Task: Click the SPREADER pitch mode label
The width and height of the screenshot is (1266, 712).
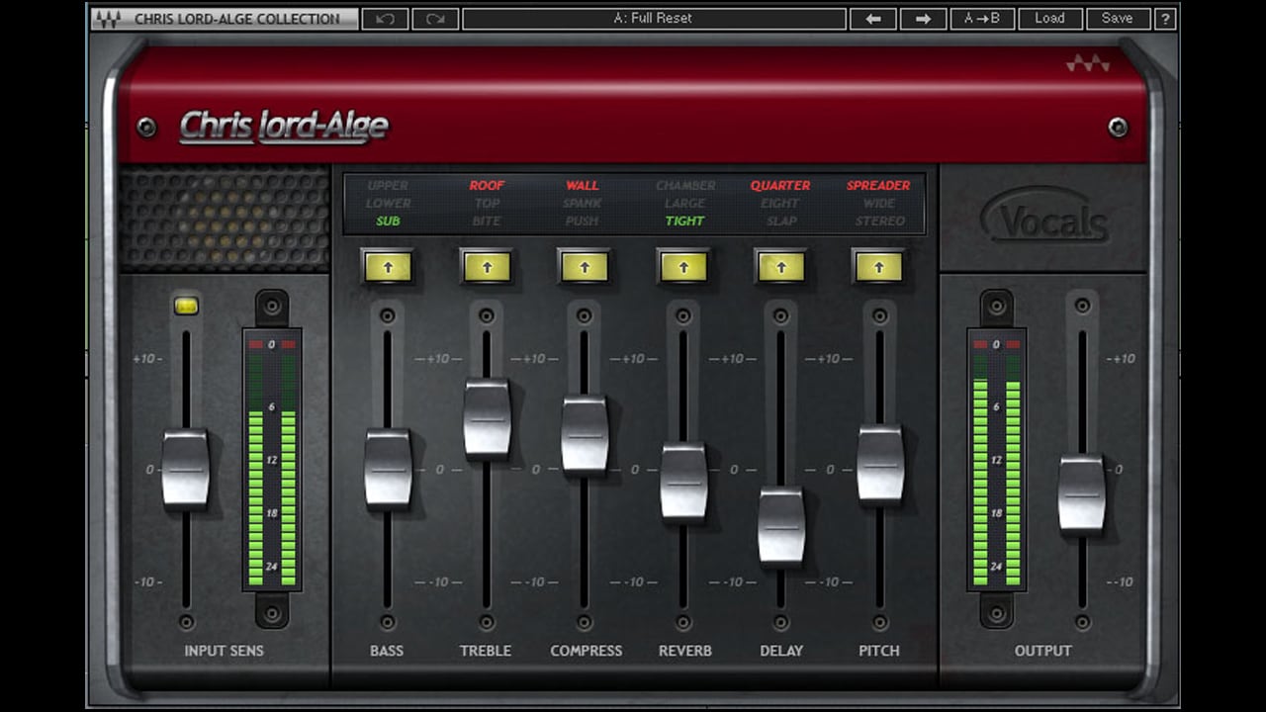Action: tap(878, 186)
